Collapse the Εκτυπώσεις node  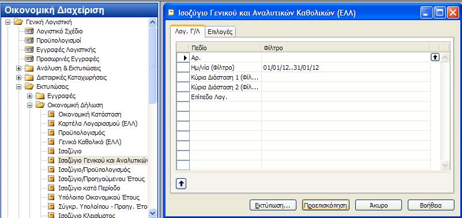point(19,87)
